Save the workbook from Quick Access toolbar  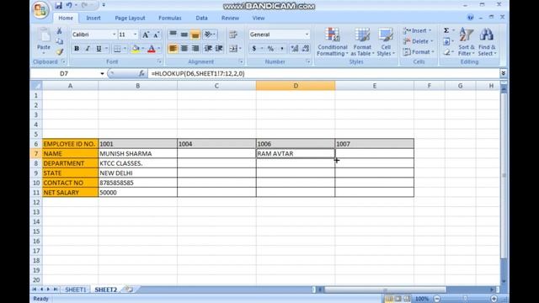58,5
